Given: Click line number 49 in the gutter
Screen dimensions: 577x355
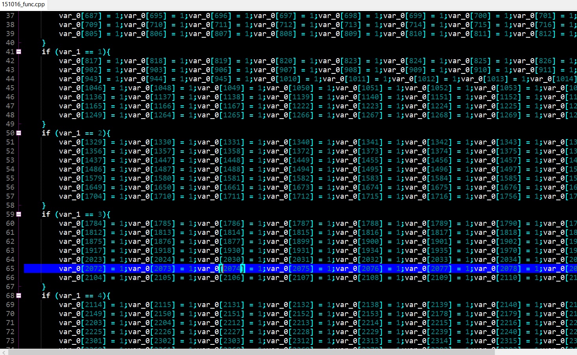Looking at the screenshot, I should tap(10, 124).
